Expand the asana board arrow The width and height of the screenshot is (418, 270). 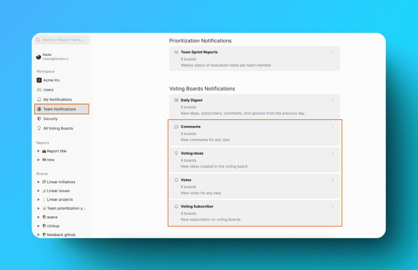point(39,217)
